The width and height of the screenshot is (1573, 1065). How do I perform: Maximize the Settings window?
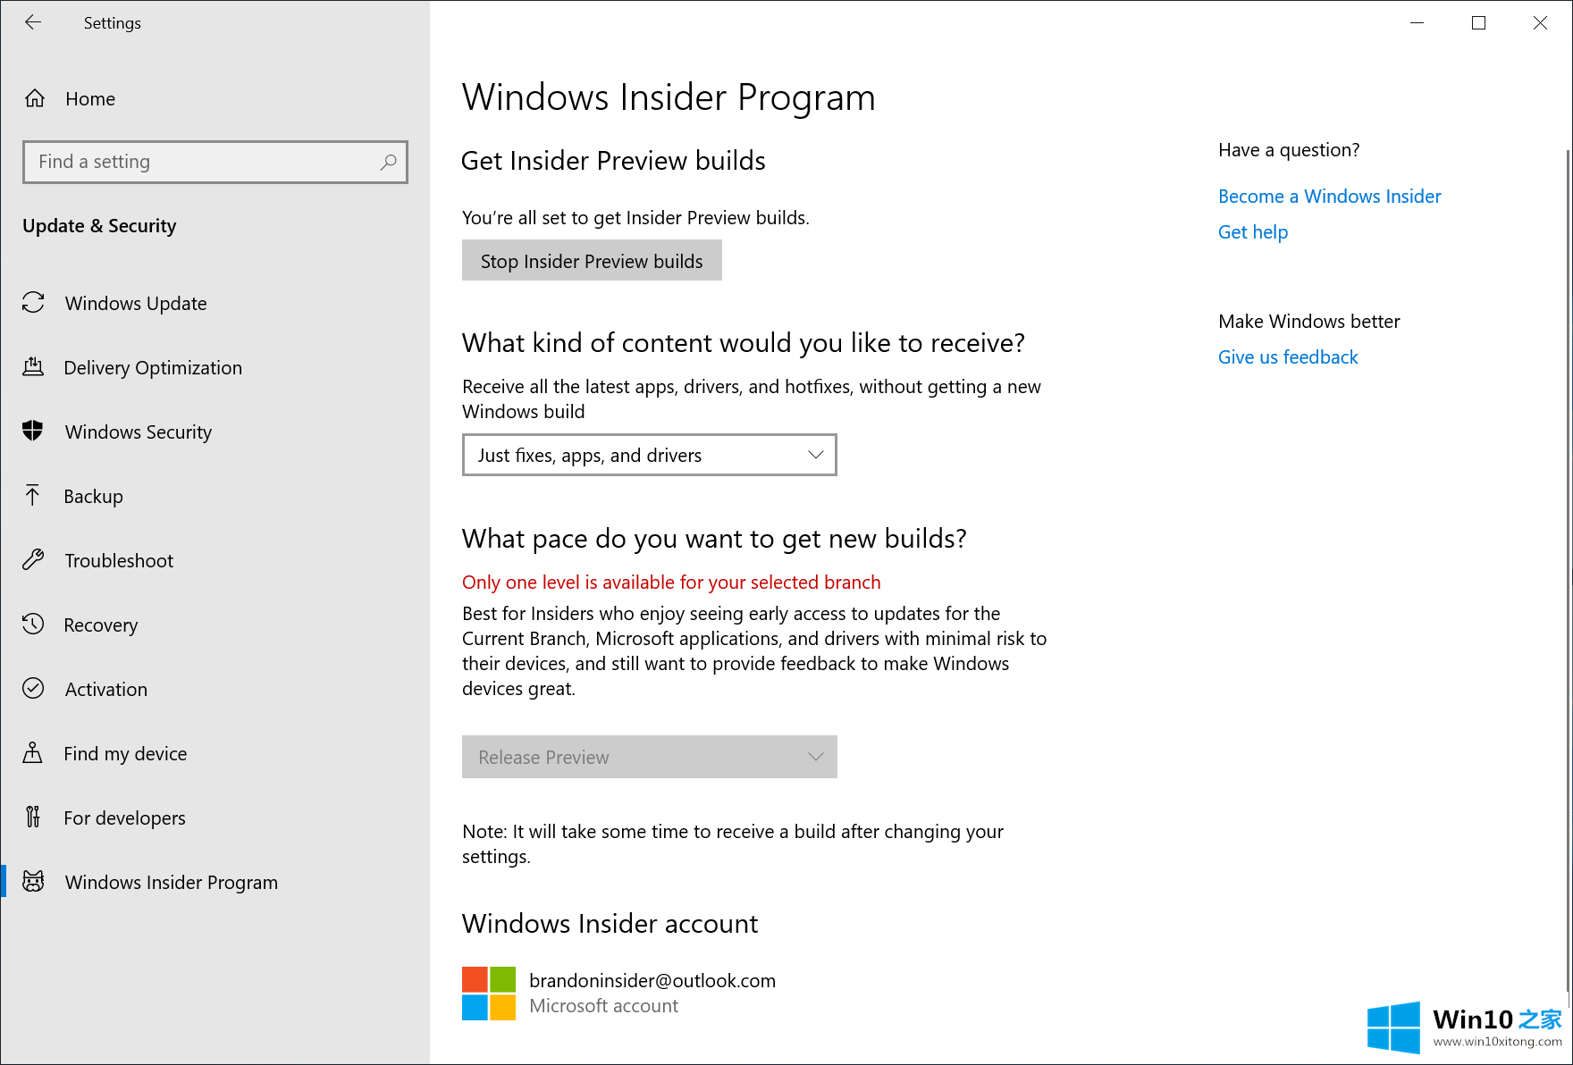[x=1478, y=22]
